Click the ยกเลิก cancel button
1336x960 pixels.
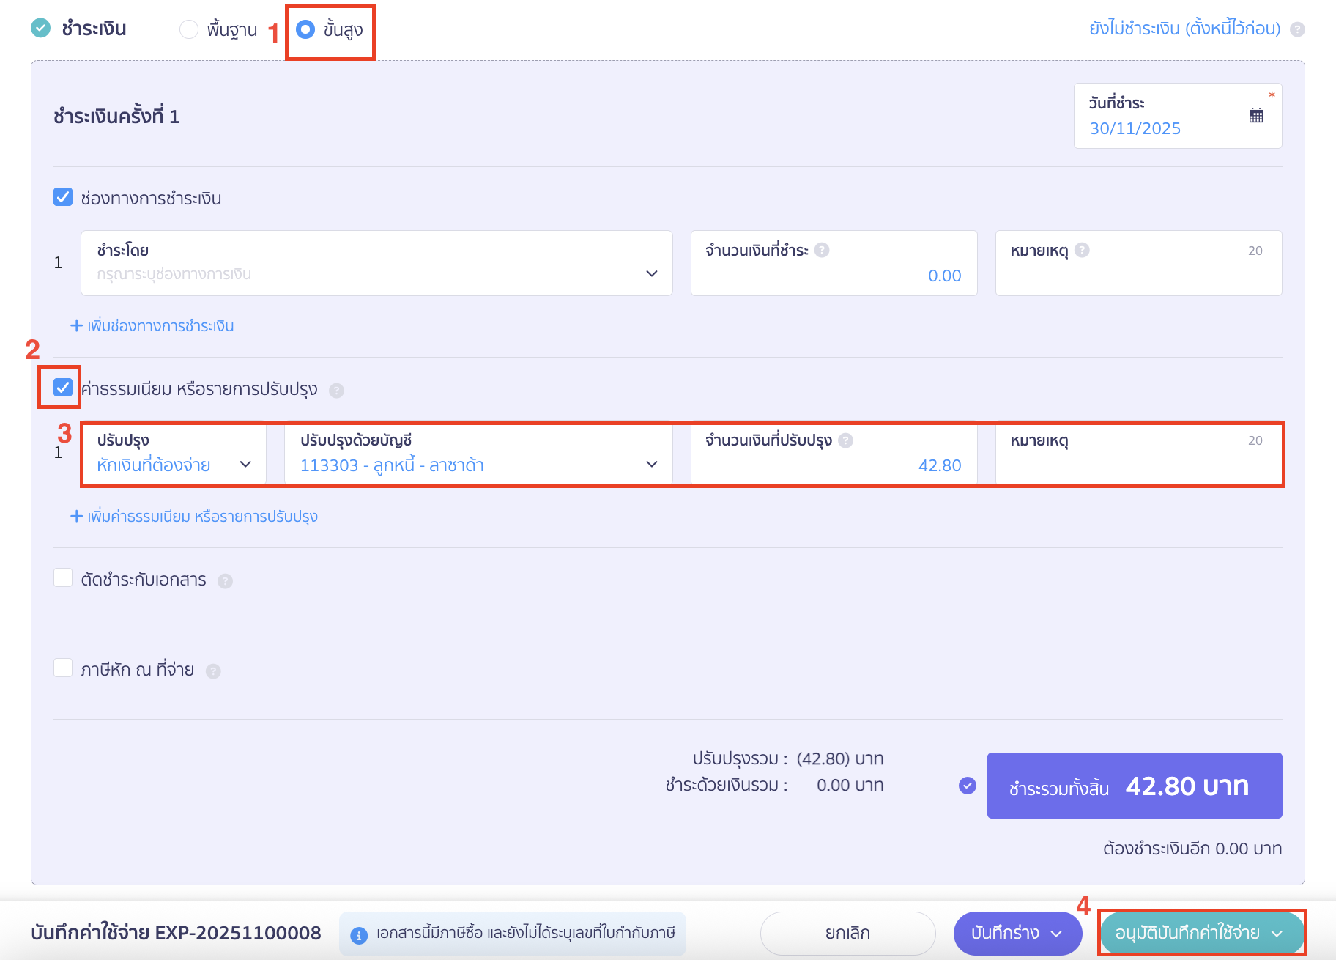(x=847, y=933)
